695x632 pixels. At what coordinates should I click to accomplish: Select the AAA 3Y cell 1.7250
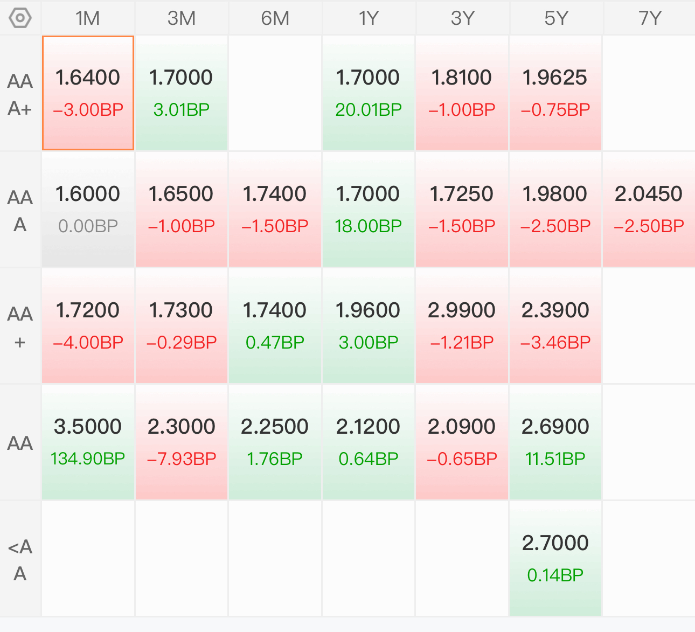(462, 210)
